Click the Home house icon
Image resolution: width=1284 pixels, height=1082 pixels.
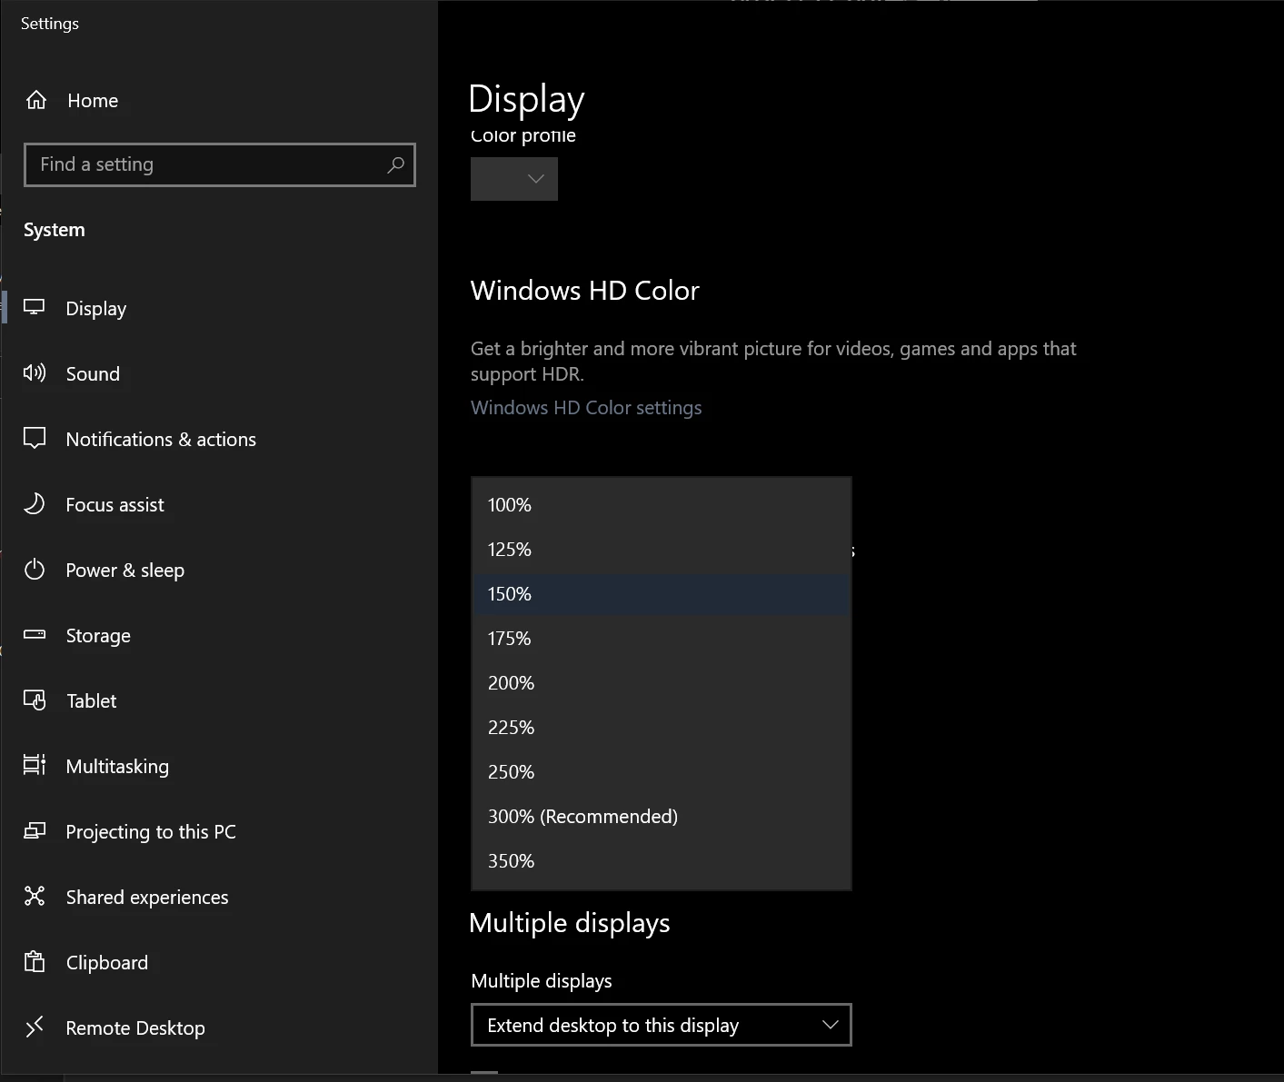pos(35,100)
